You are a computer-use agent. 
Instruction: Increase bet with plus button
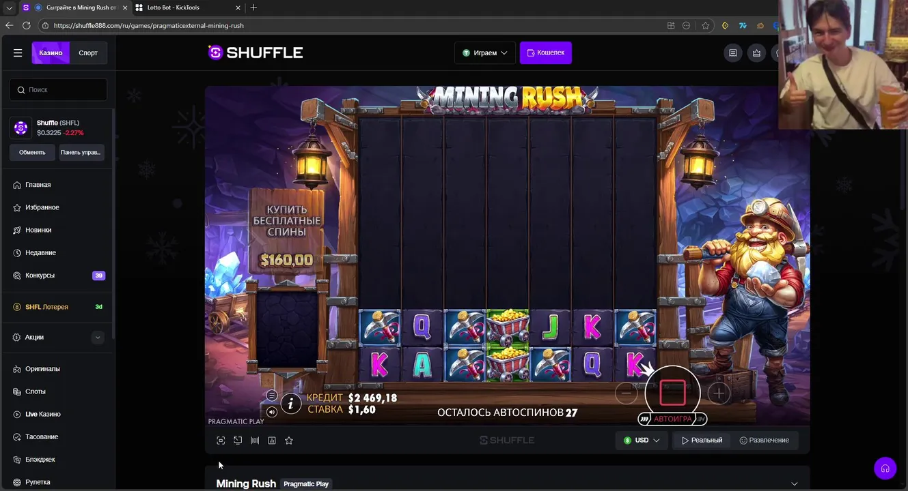(x=718, y=393)
